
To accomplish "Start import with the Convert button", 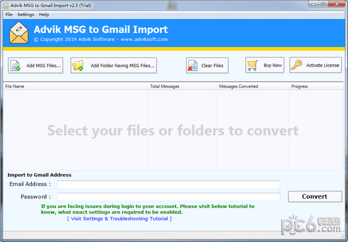I will 315,197.
